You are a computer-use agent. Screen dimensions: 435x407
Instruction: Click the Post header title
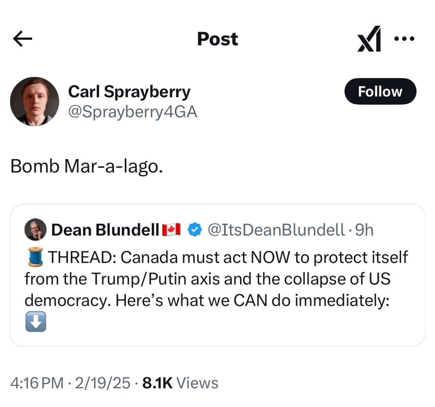click(217, 39)
